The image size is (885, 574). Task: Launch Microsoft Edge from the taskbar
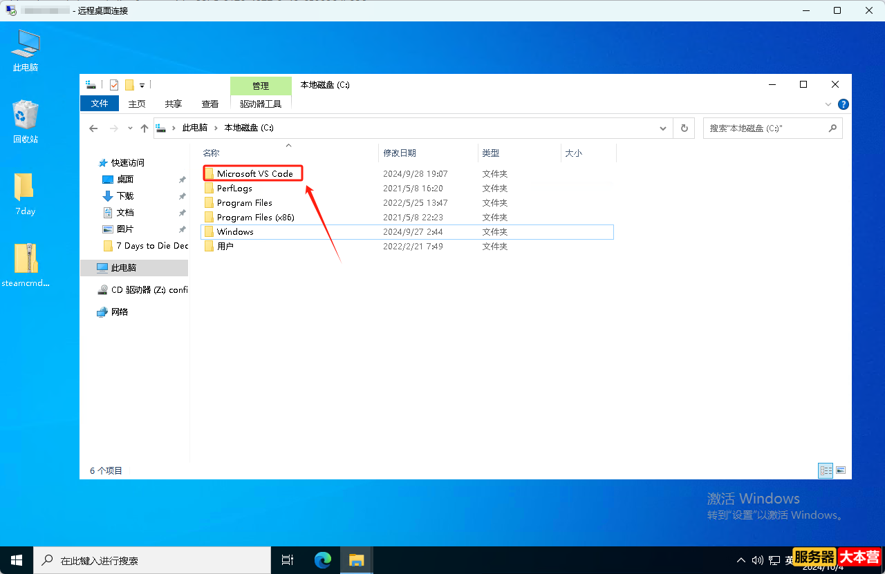point(323,560)
